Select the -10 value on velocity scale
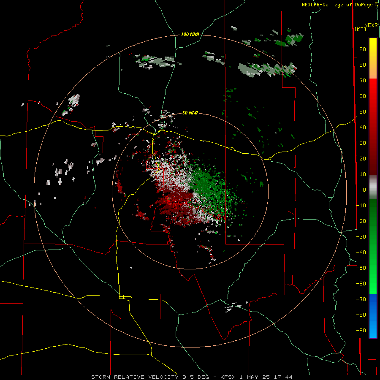The height and width of the screenshot is (380, 380). (361, 206)
